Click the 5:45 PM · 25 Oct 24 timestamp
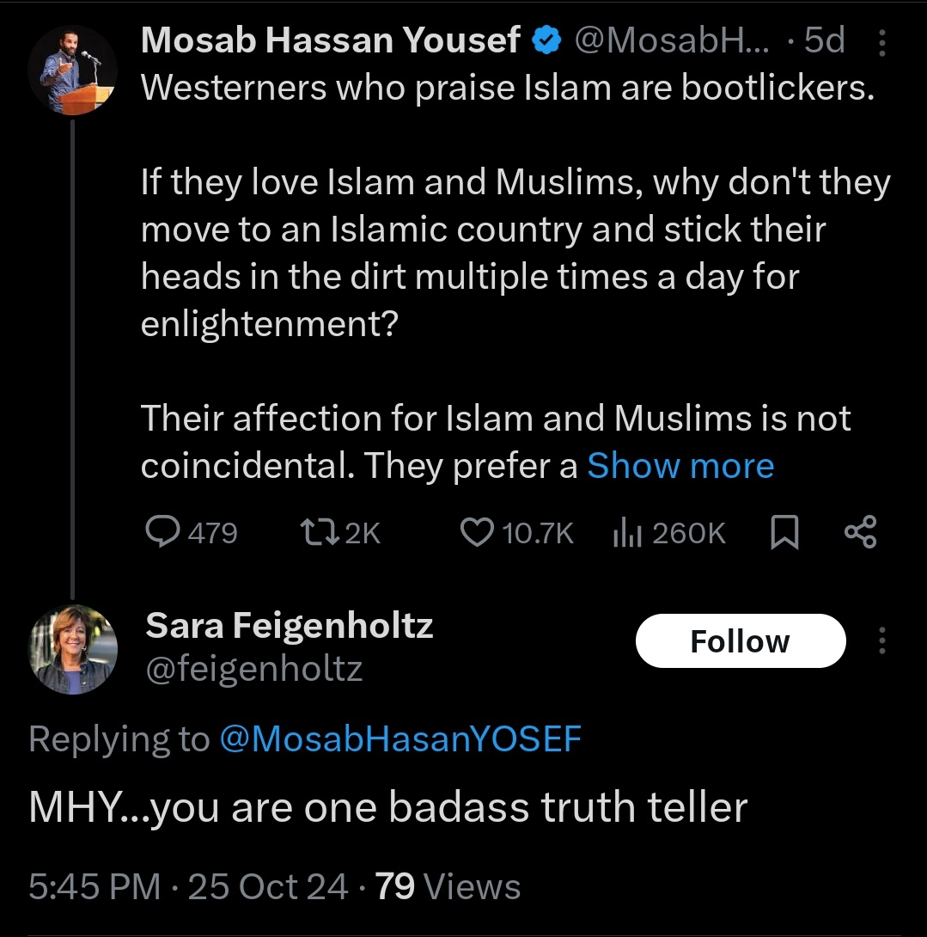The image size is (927, 937). (188, 886)
